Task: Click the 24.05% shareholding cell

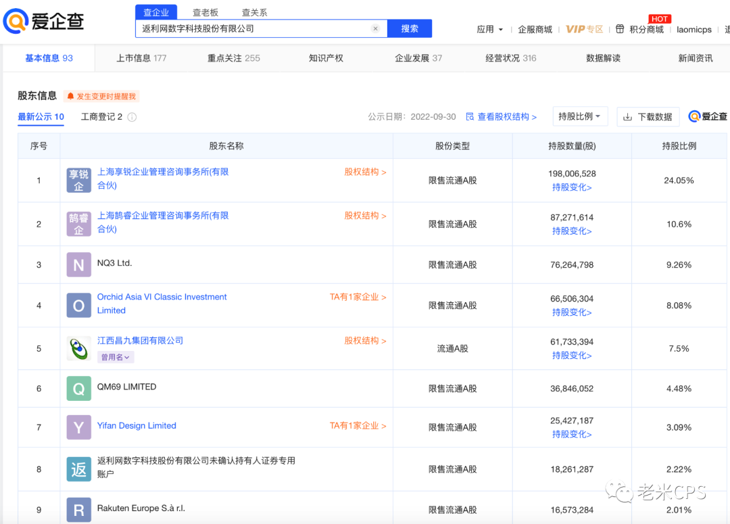Action: [679, 181]
